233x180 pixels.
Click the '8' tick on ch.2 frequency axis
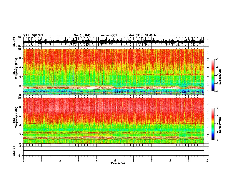[21, 107]
